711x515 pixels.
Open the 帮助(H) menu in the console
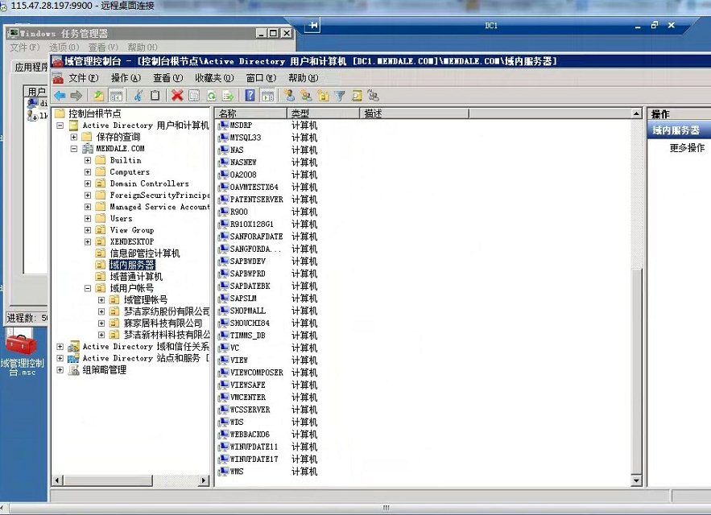pos(304,78)
